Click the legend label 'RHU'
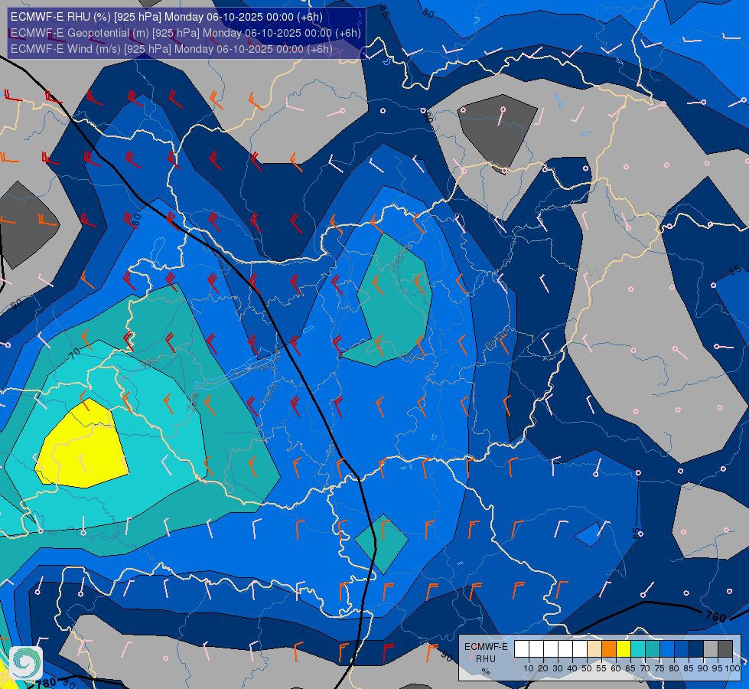This screenshot has height=689, width=749. [x=486, y=659]
